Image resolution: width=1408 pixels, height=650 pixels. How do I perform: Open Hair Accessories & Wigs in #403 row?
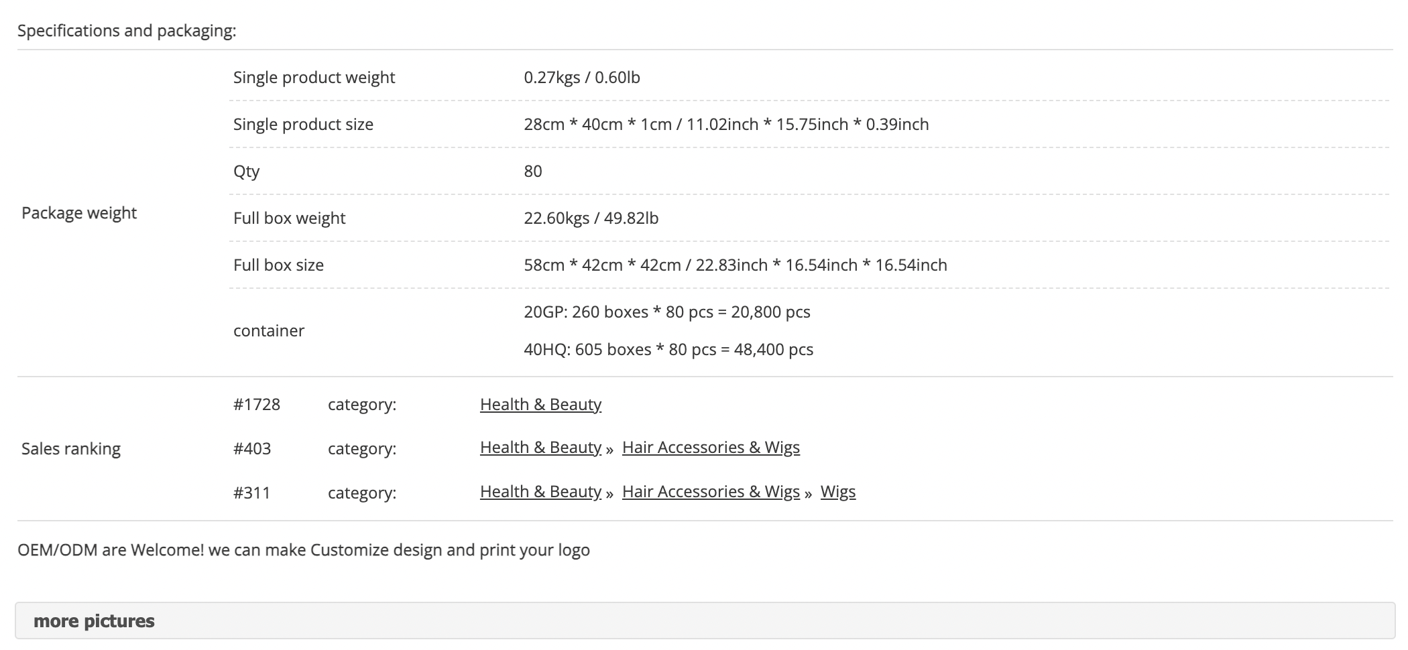point(711,447)
